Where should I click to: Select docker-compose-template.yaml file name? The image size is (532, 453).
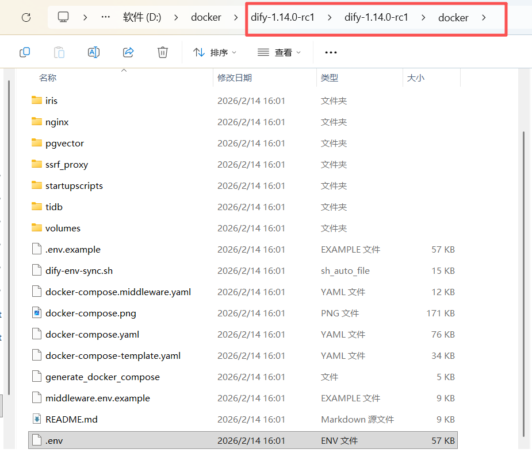click(113, 355)
